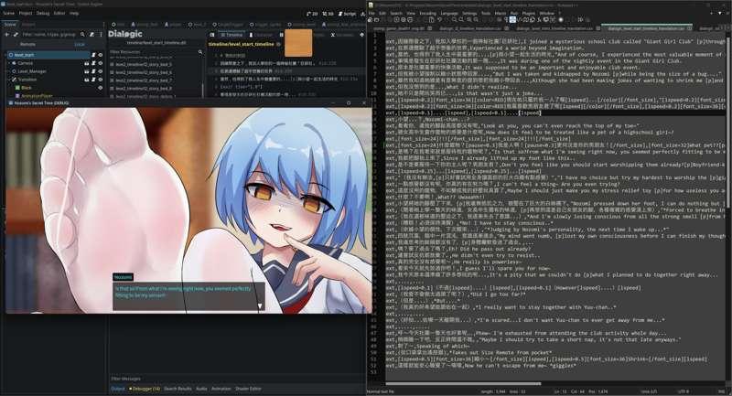Collapse the level_start root node
Viewport: 732px width, 396px height.
(x=5, y=55)
